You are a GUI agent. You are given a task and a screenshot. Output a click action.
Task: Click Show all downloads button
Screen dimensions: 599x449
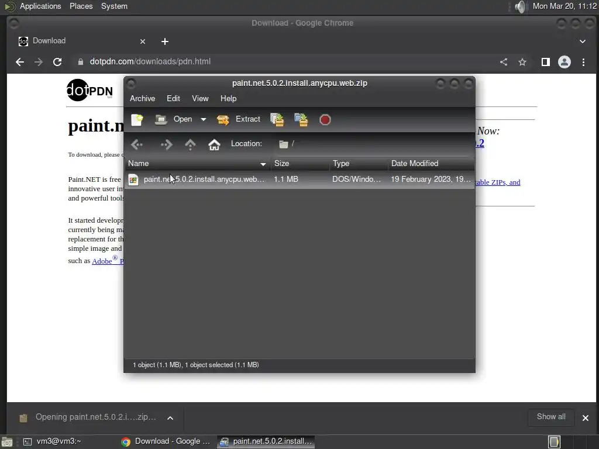click(551, 417)
